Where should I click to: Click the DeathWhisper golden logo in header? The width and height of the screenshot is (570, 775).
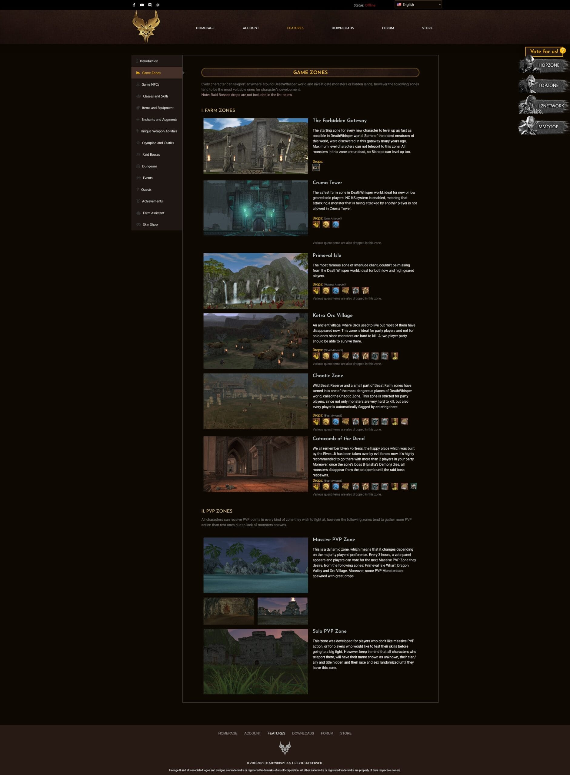[146, 27]
